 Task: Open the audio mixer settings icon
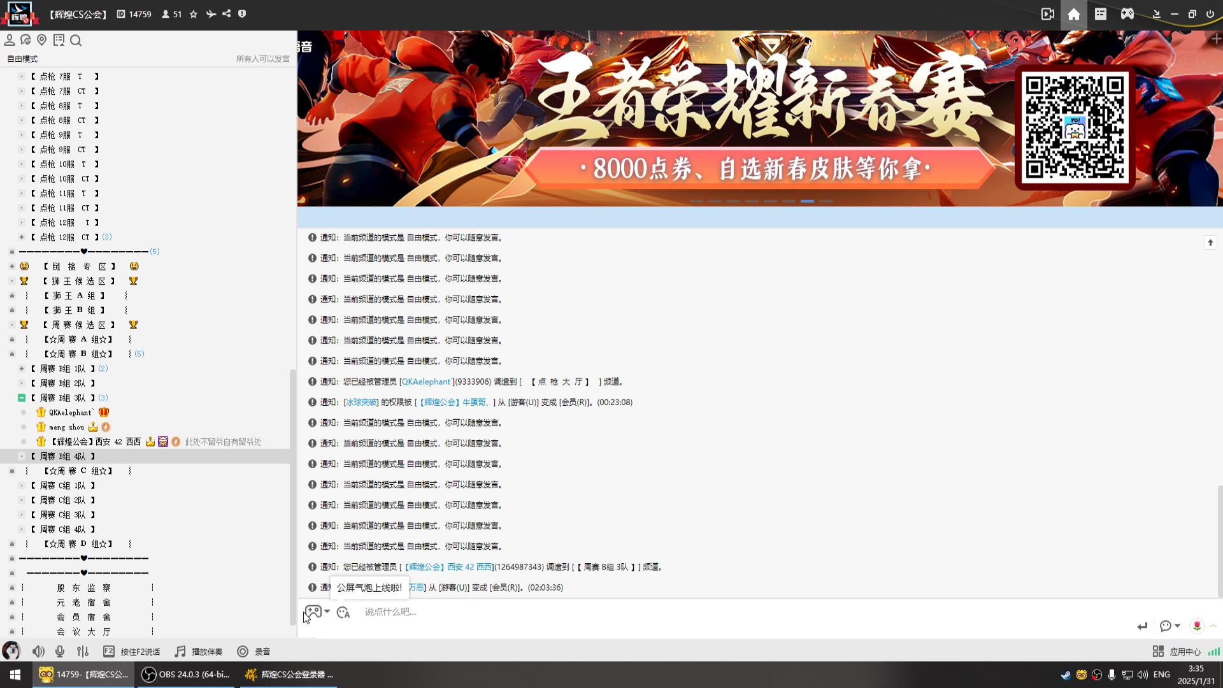tap(83, 652)
